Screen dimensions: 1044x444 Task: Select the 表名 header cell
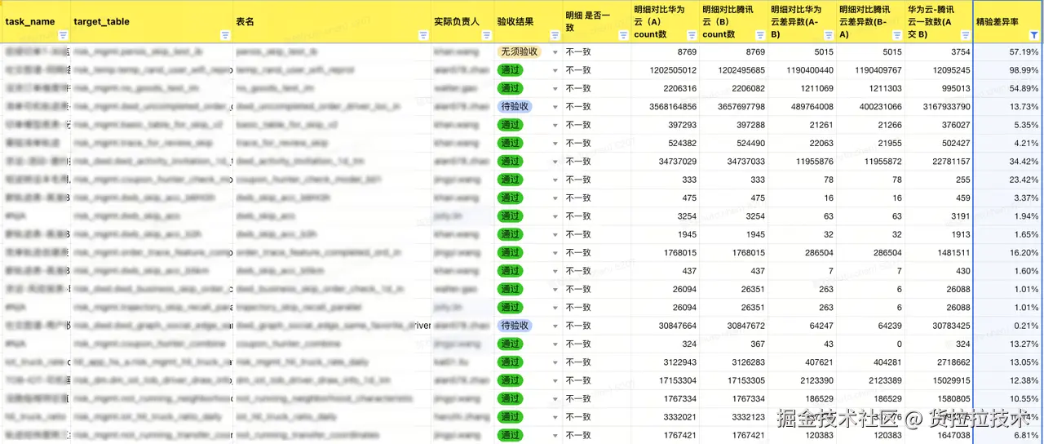click(332, 23)
